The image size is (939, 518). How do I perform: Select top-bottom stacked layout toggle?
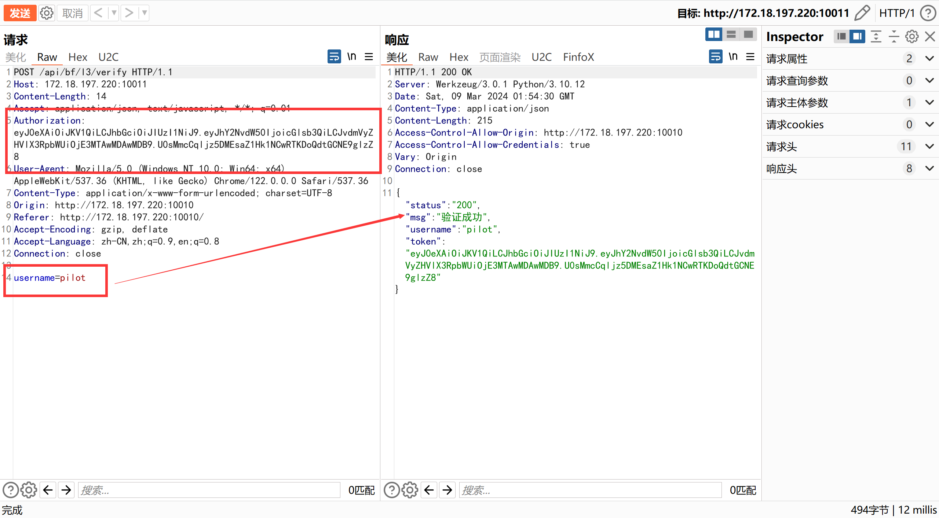731,35
